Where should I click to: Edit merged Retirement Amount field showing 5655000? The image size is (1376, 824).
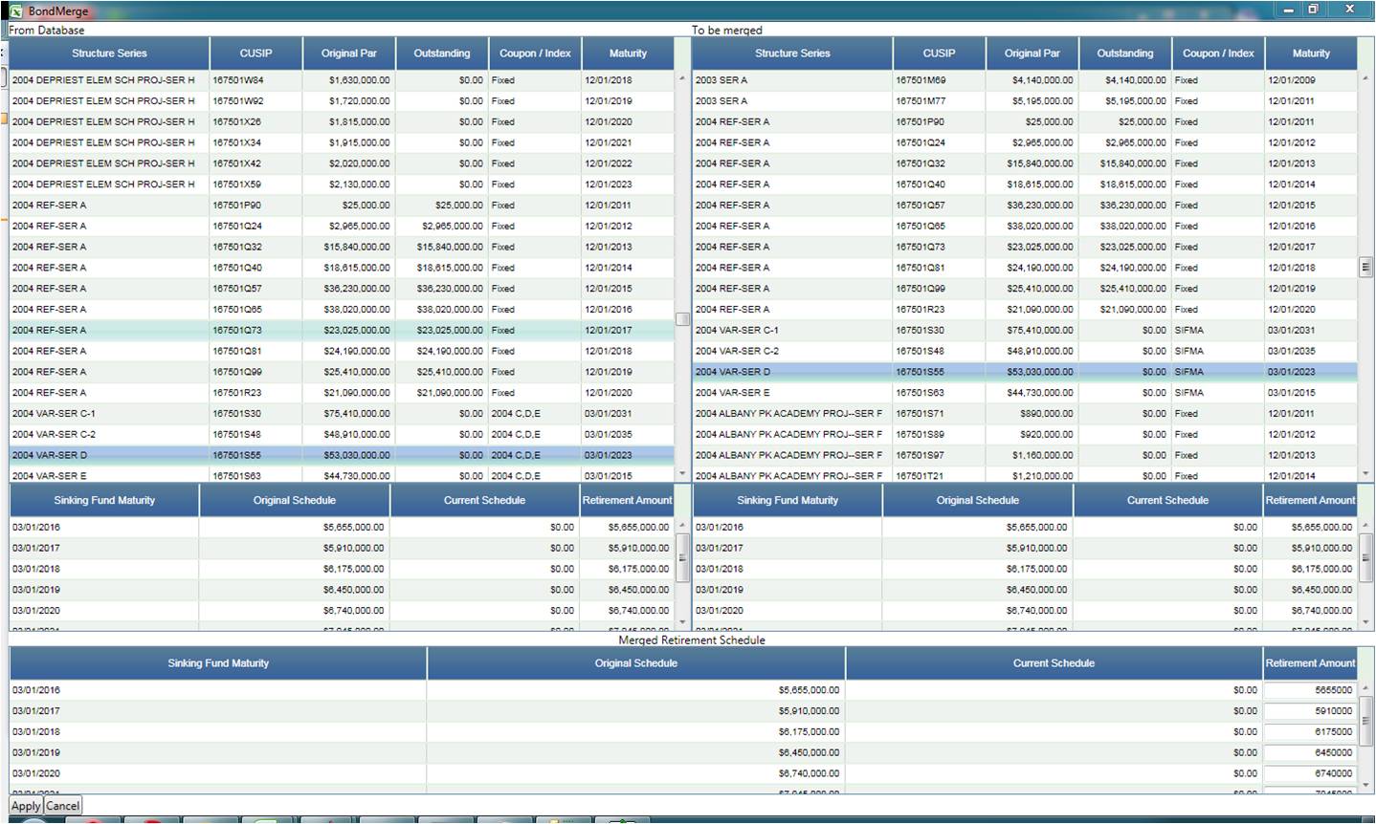[1309, 690]
